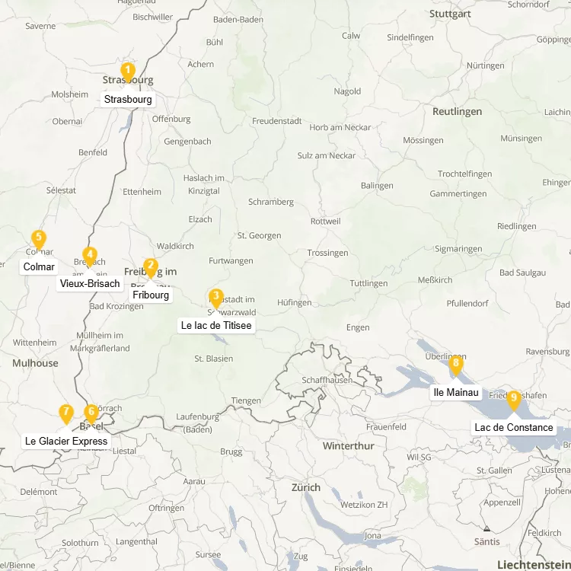Click the Stuttgart city name on map
571x571 pixels.
click(x=450, y=14)
